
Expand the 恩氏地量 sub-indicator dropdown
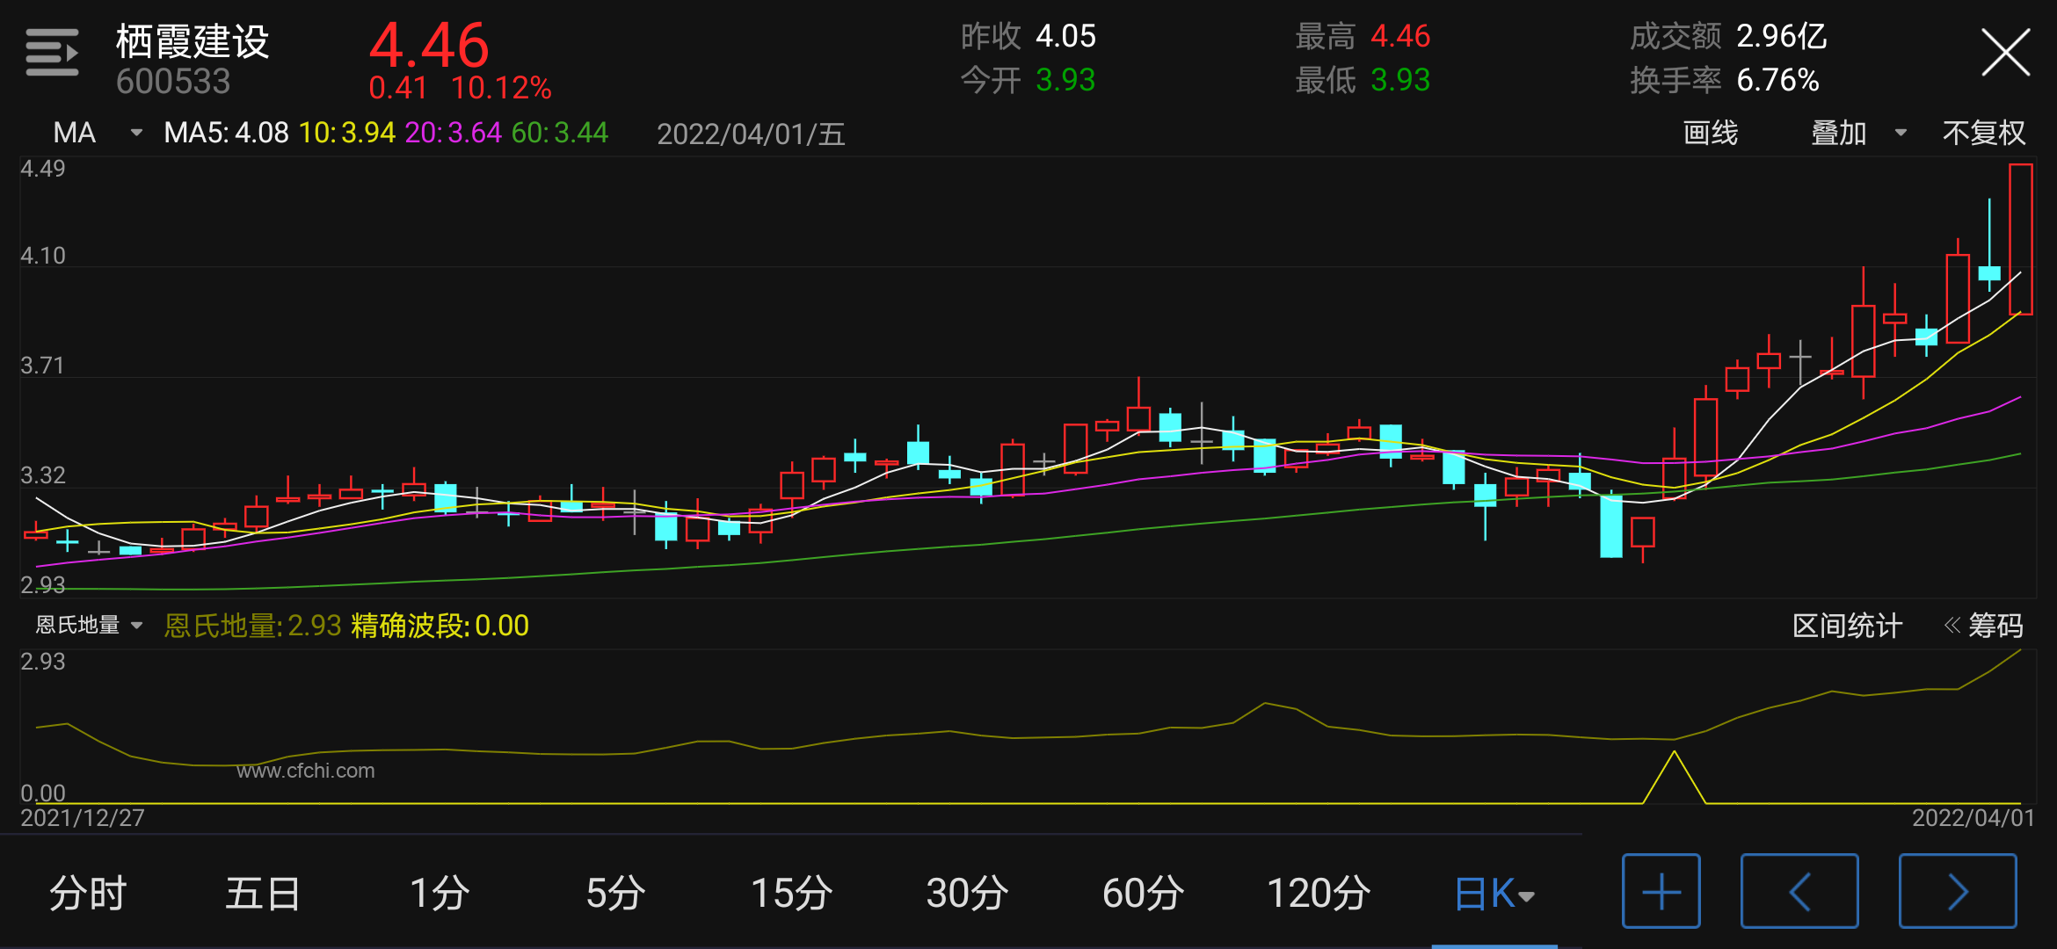(x=88, y=625)
